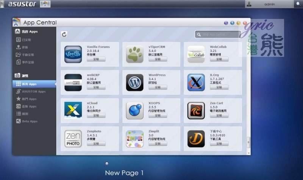Click the webERP app icon
The width and height of the screenshot is (303, 180).
[73, 82]
